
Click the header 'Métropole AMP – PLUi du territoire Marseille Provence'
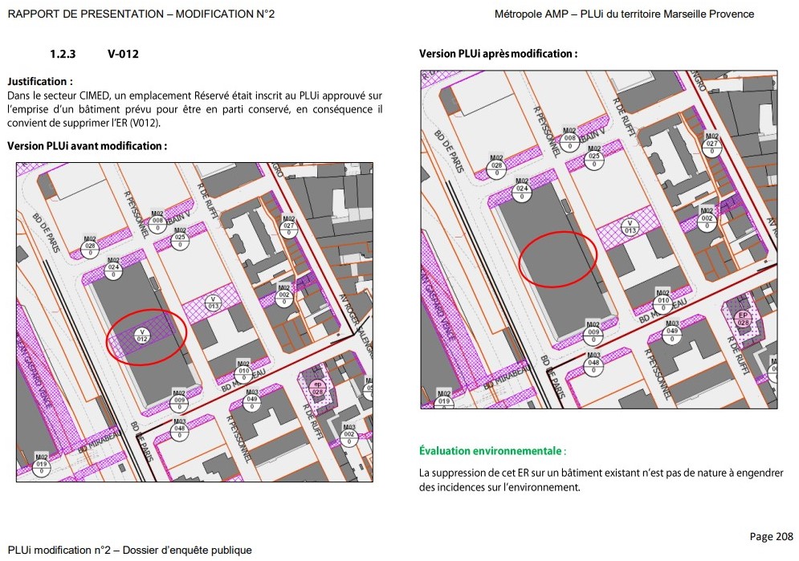tap(624, 14)
